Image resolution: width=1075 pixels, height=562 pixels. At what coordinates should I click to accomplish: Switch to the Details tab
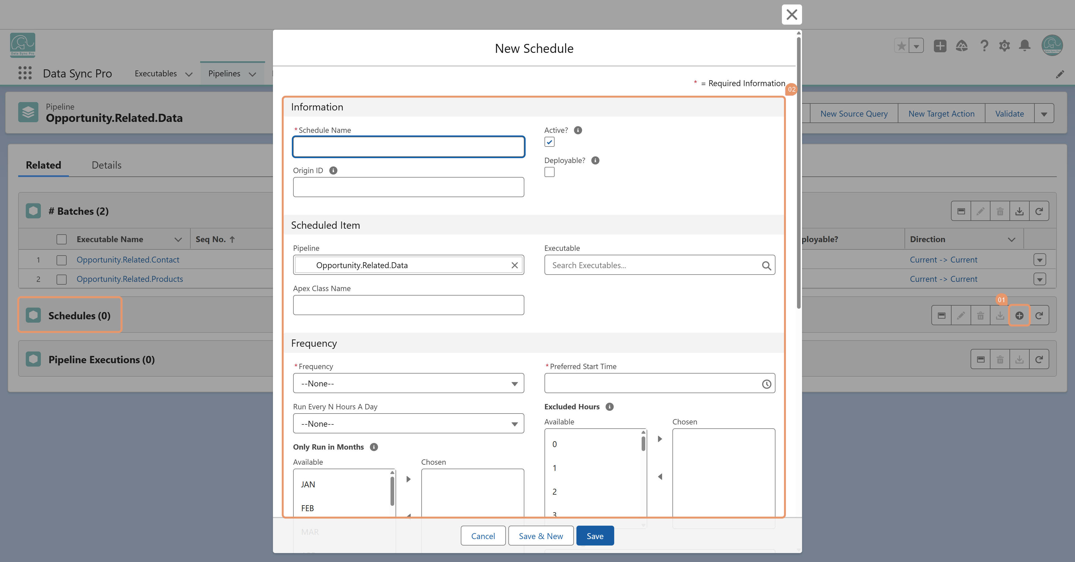click(x=106, y=165)
